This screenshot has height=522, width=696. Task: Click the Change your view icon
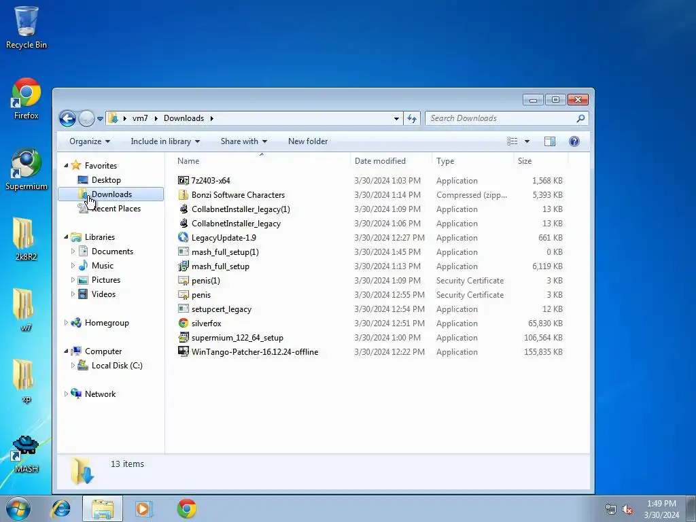(512, 141)
